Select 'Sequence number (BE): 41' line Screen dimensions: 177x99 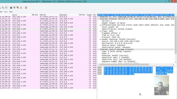click(119, 62)
